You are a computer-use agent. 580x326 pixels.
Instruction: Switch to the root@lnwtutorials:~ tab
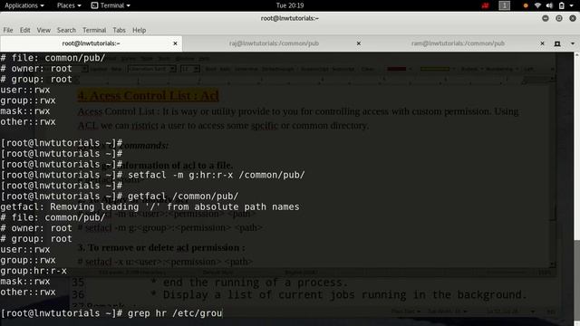pyautogui.click(x=91, y=43)
